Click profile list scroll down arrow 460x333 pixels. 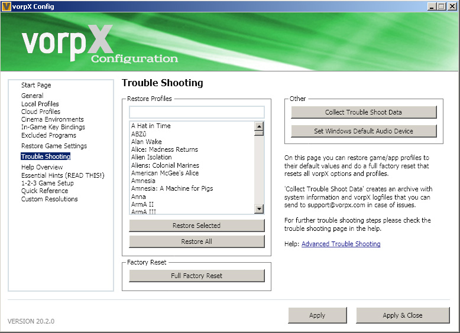[259, 209]
